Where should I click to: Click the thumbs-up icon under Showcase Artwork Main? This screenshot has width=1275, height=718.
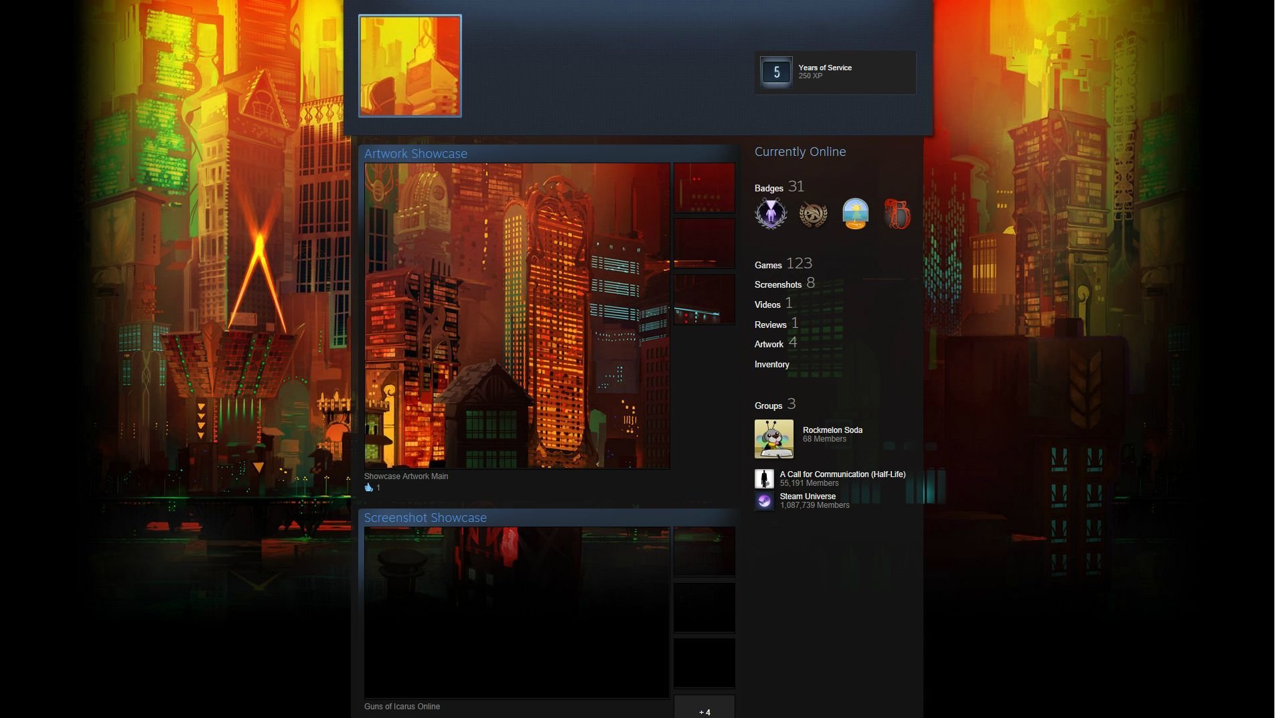point(368,487)
